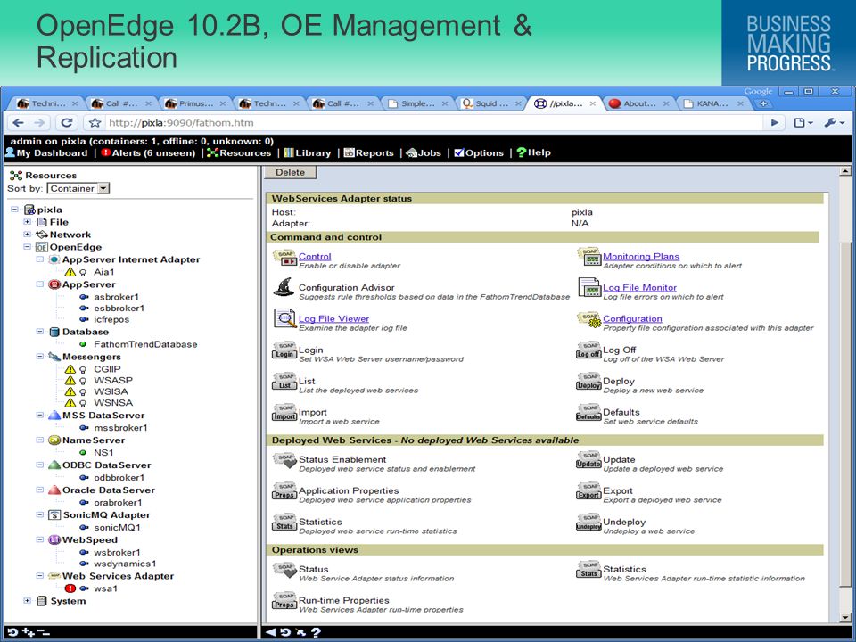
Task: Expand the Network tree node
Action: point(27,235)
